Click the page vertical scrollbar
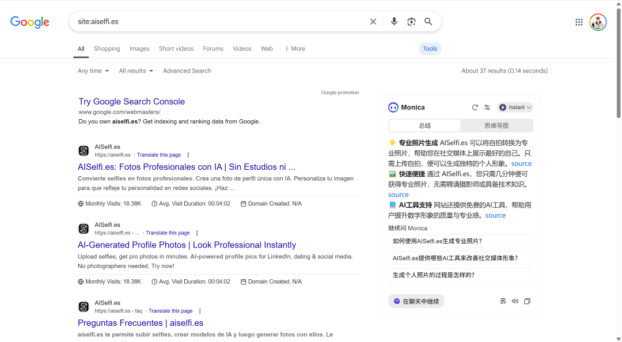 [619, 63]
